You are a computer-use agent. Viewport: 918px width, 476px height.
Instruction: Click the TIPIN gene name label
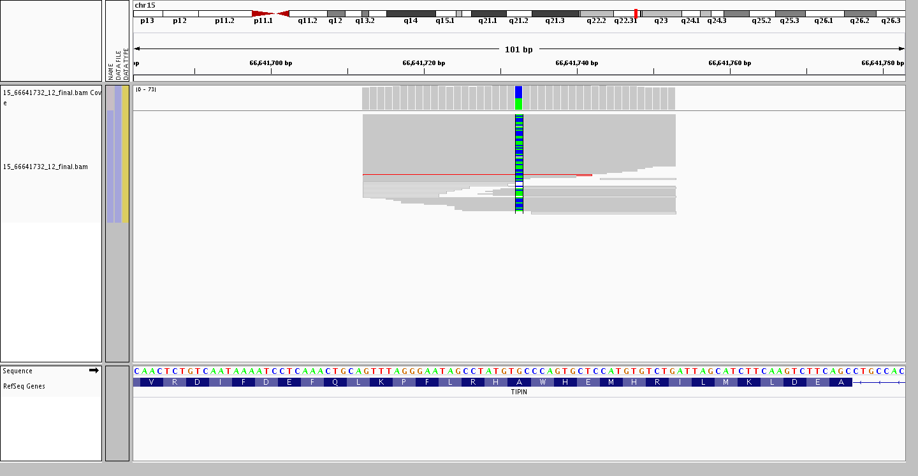tap(519, 392)
